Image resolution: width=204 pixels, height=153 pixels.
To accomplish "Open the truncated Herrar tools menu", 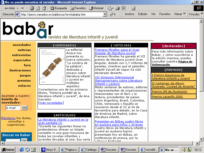I will (178, 14).
